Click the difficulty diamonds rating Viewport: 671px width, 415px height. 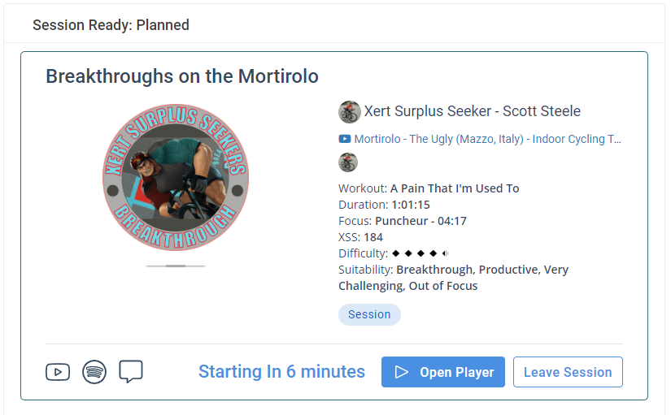[x=420, y=253]
